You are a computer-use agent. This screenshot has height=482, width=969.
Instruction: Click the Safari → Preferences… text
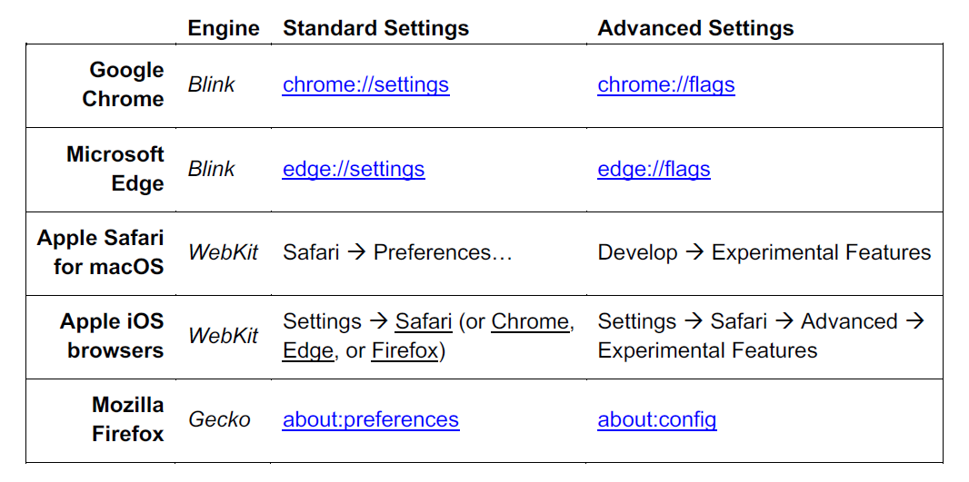click(x=397, y=253)
